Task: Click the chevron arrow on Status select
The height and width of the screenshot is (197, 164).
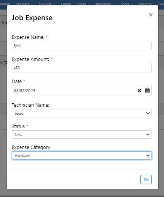Action: tap(148, 135)
